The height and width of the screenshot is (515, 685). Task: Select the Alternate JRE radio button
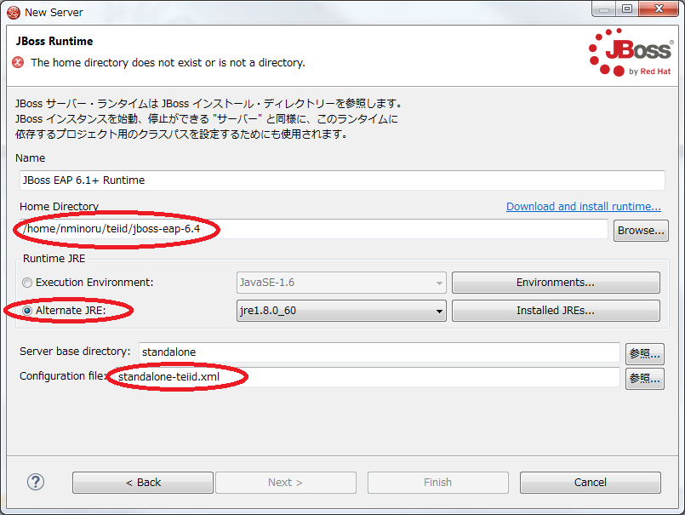point(27,311)
